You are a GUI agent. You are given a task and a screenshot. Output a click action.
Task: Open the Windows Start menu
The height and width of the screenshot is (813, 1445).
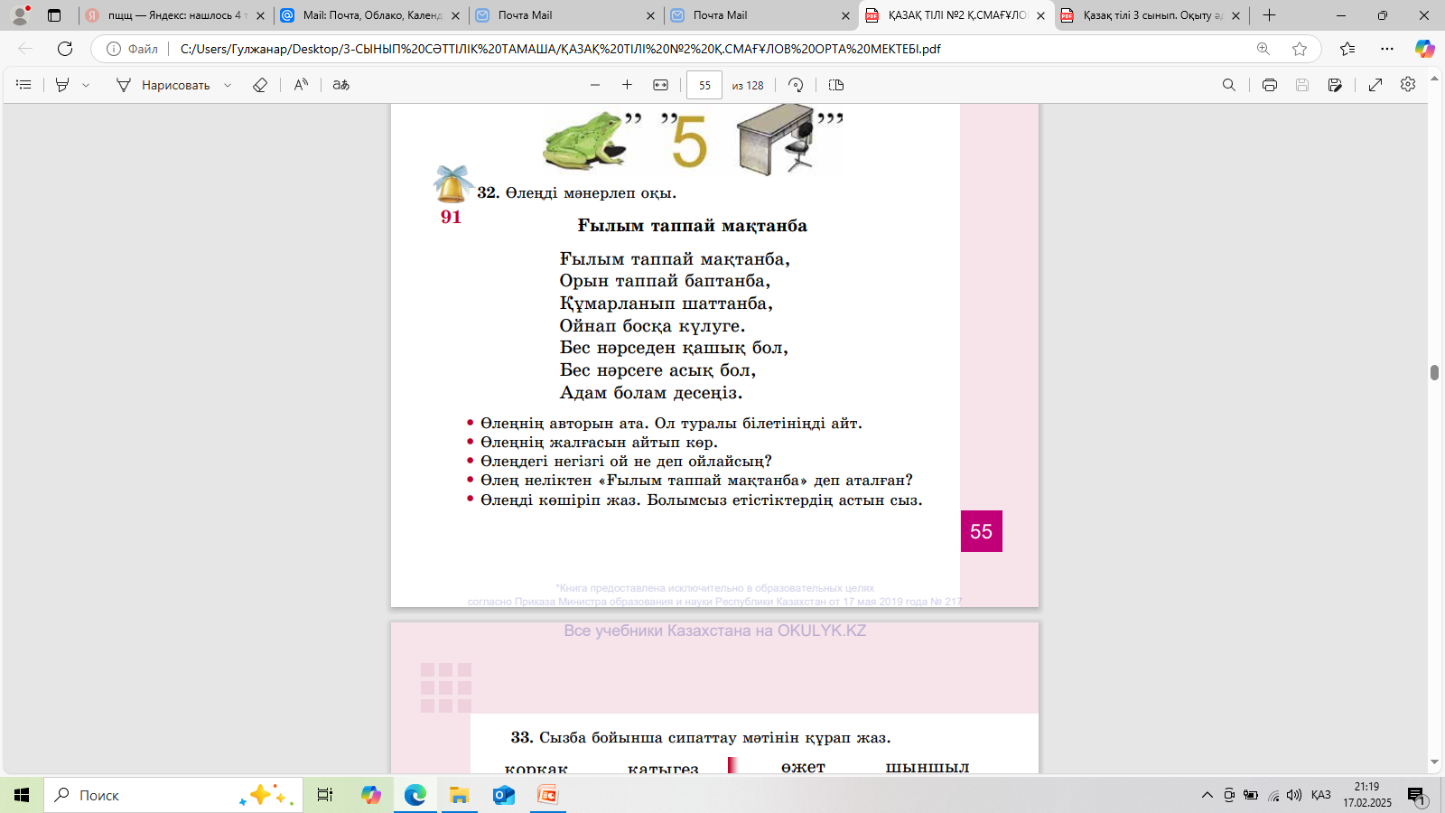click(x=22, y=795)
